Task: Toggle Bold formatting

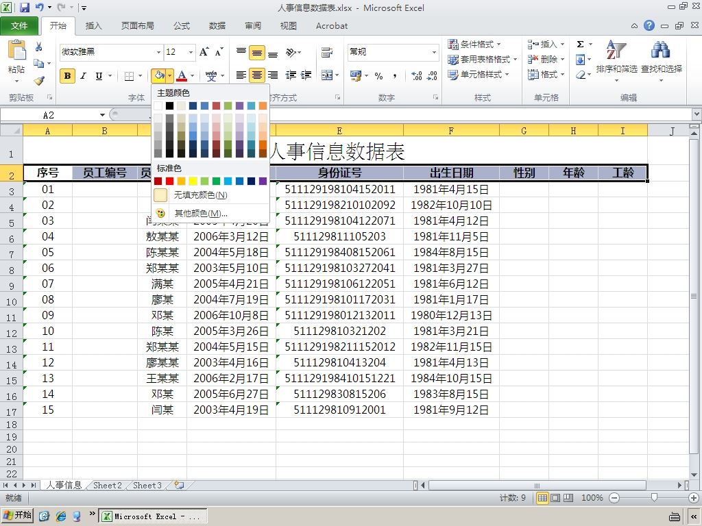Action: 68,75
